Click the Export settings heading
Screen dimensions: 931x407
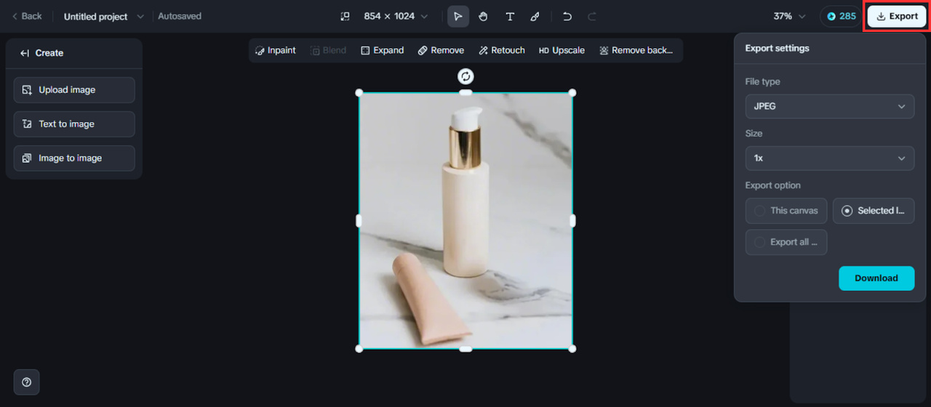tap(777, 48)
